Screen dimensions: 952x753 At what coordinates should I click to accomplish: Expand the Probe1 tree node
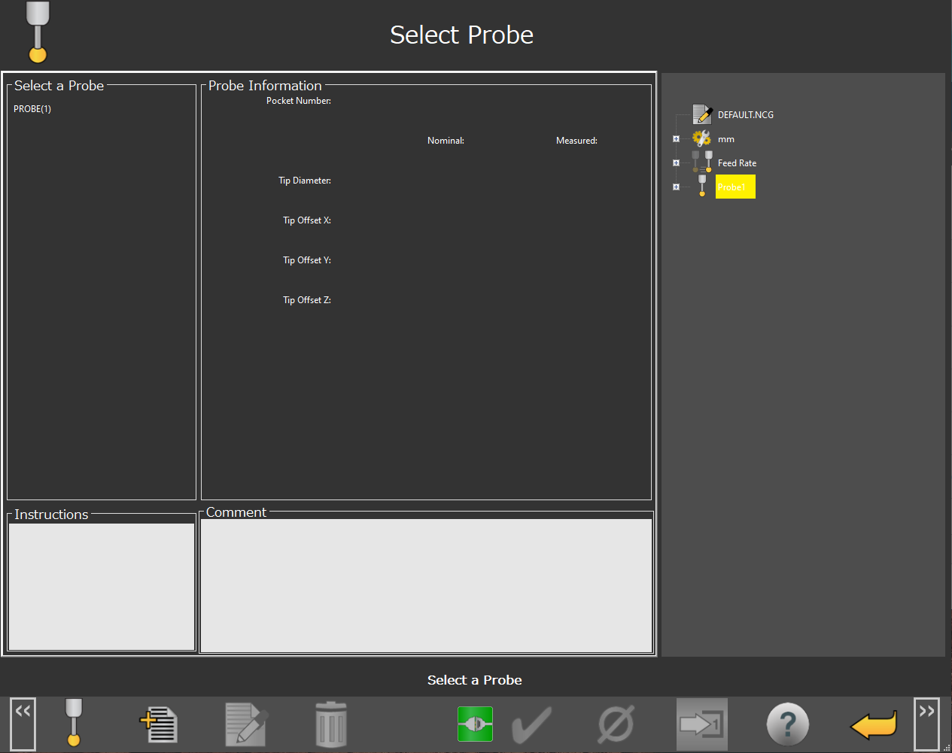point(676,187)
